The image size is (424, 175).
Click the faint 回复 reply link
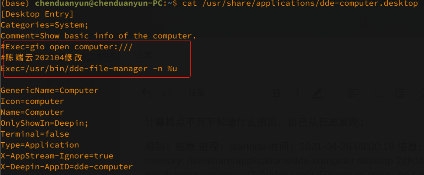pos(144,55)
